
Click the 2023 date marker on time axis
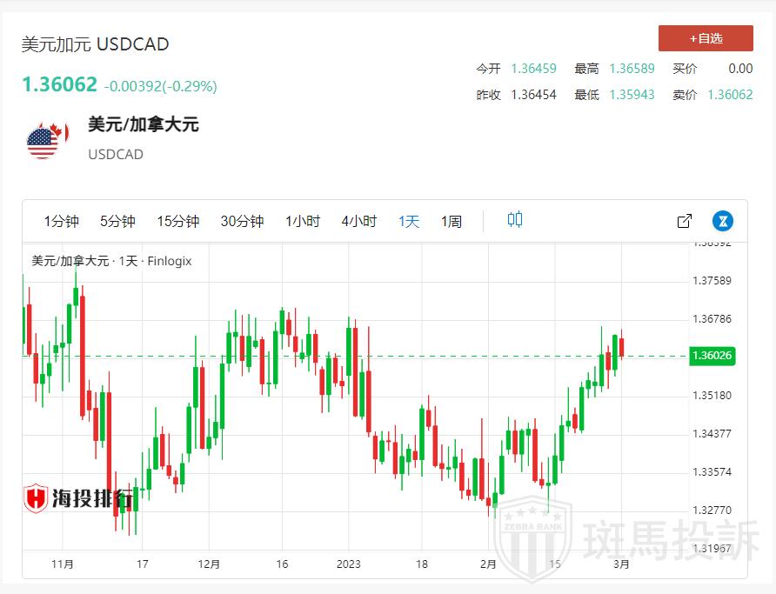pos(348,564)
